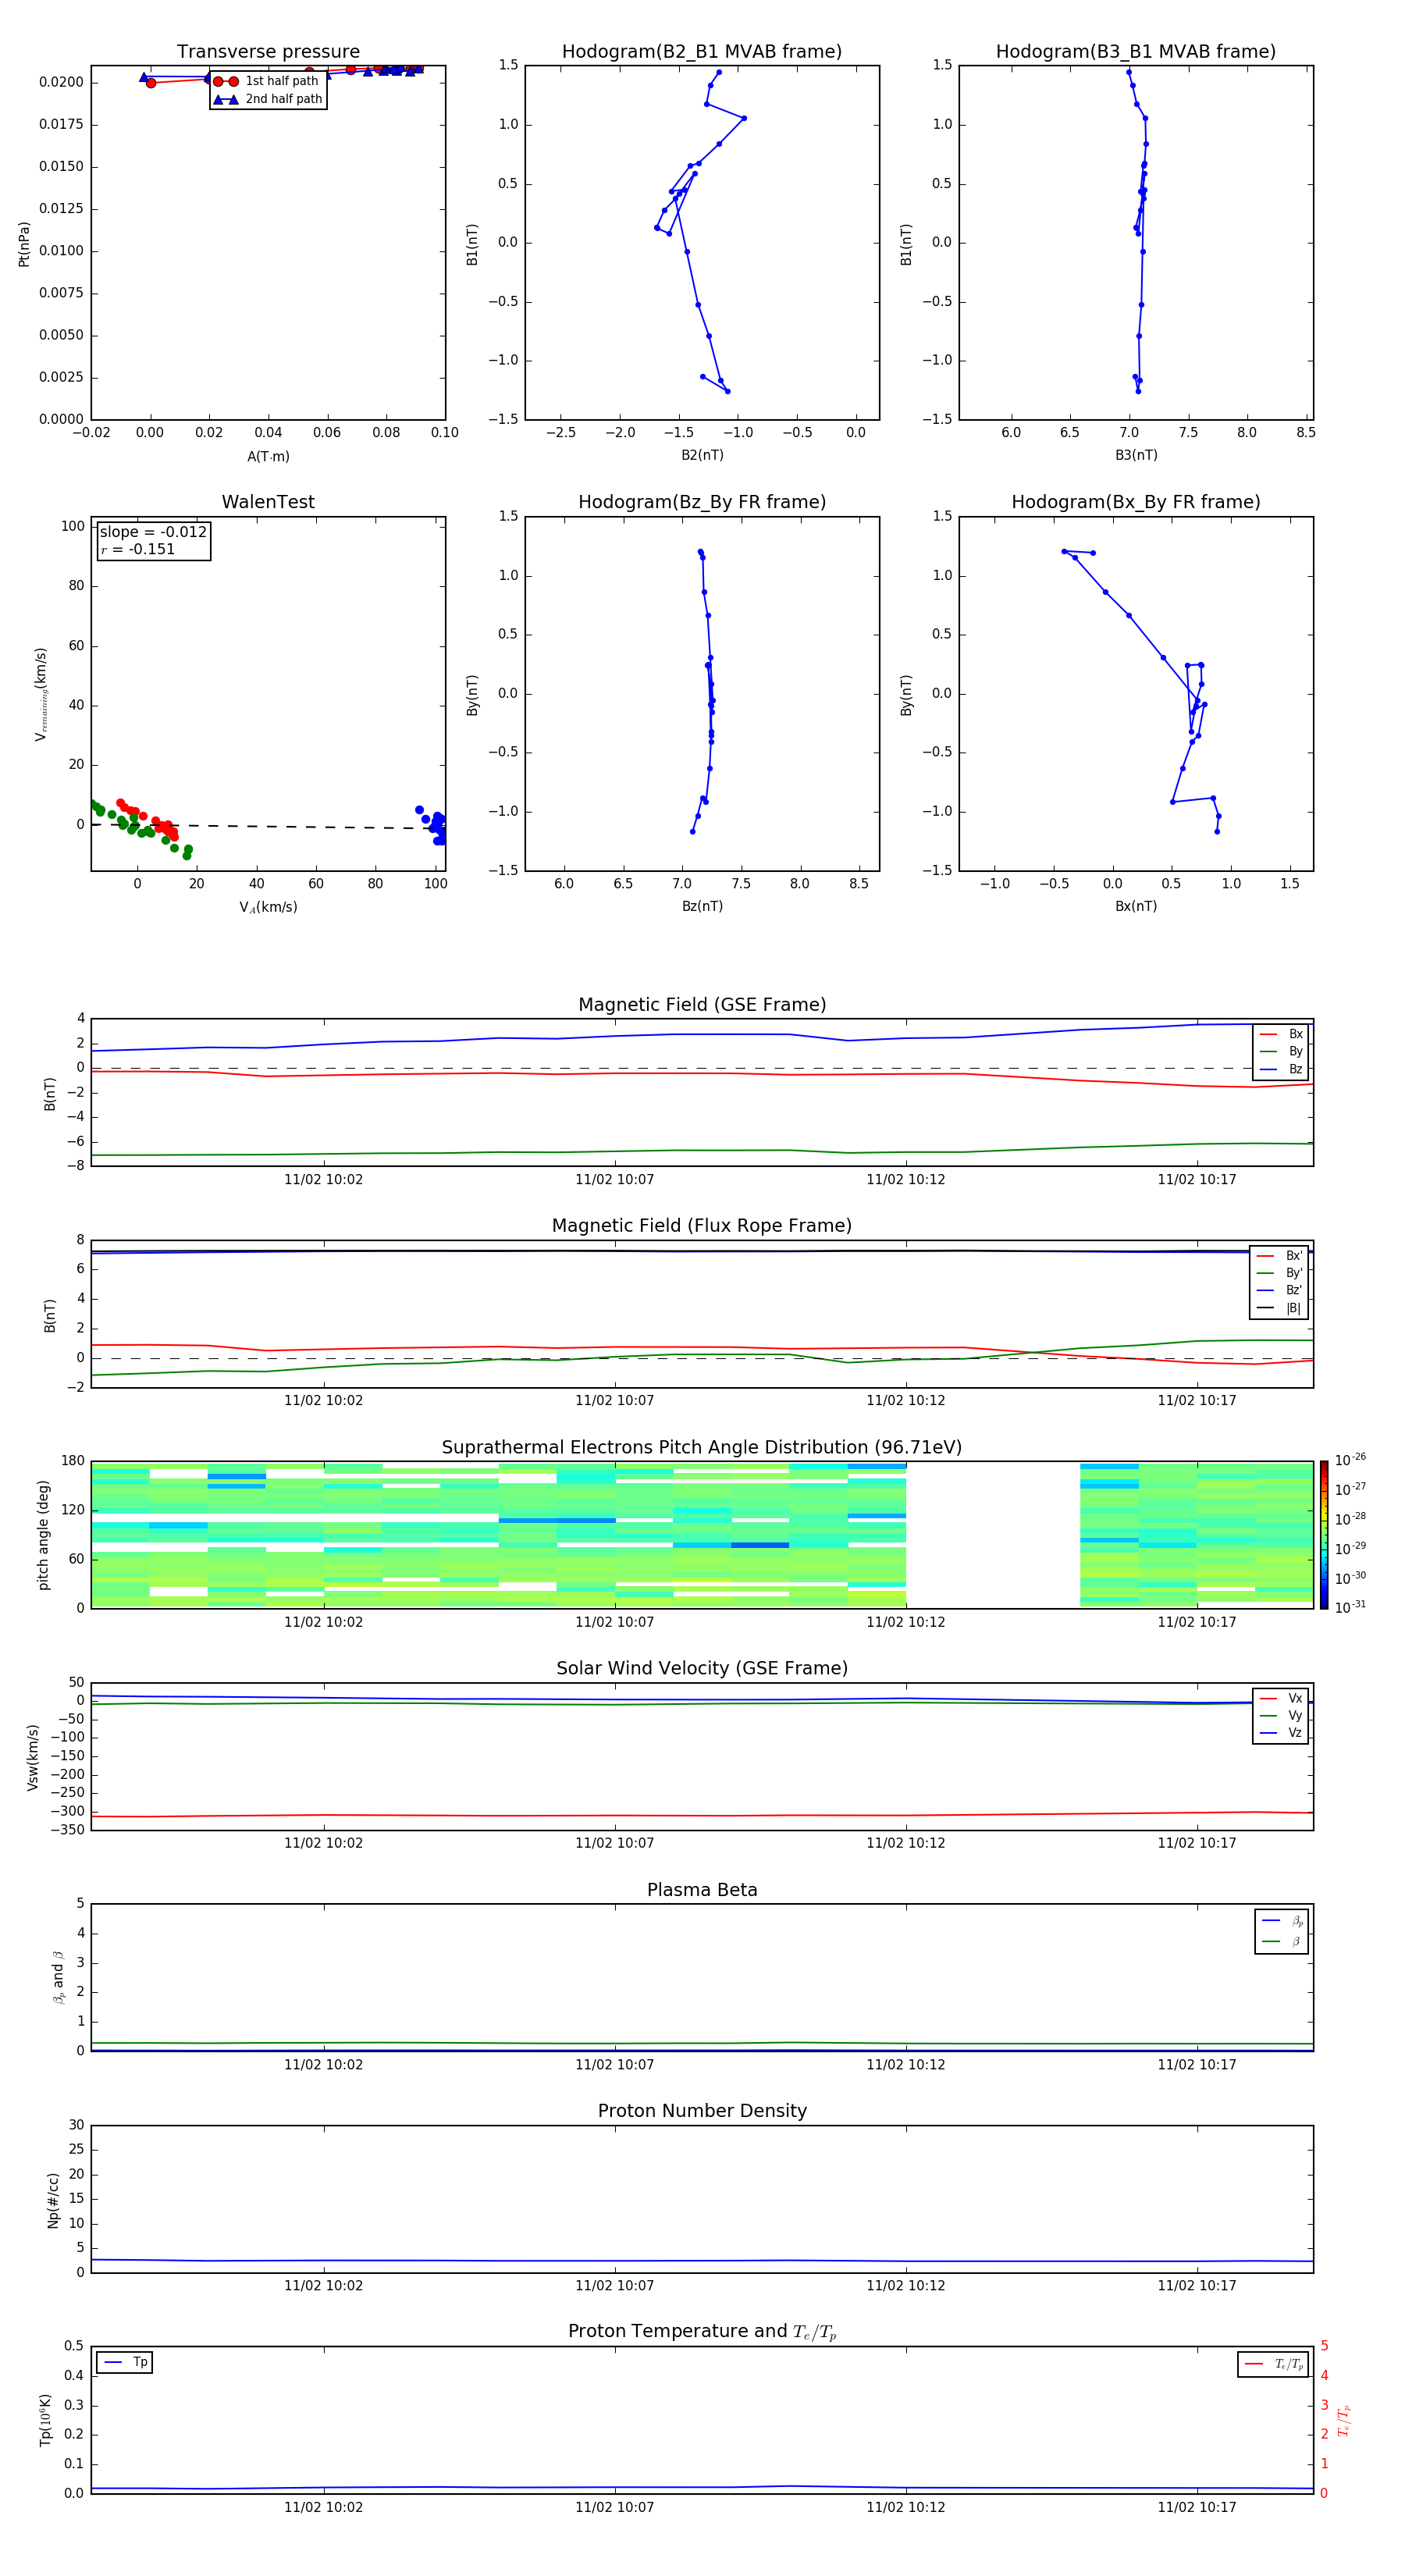Click the 'Pt(nPa)' y-axis label
1405x2576 pixels.
[24, 244]
